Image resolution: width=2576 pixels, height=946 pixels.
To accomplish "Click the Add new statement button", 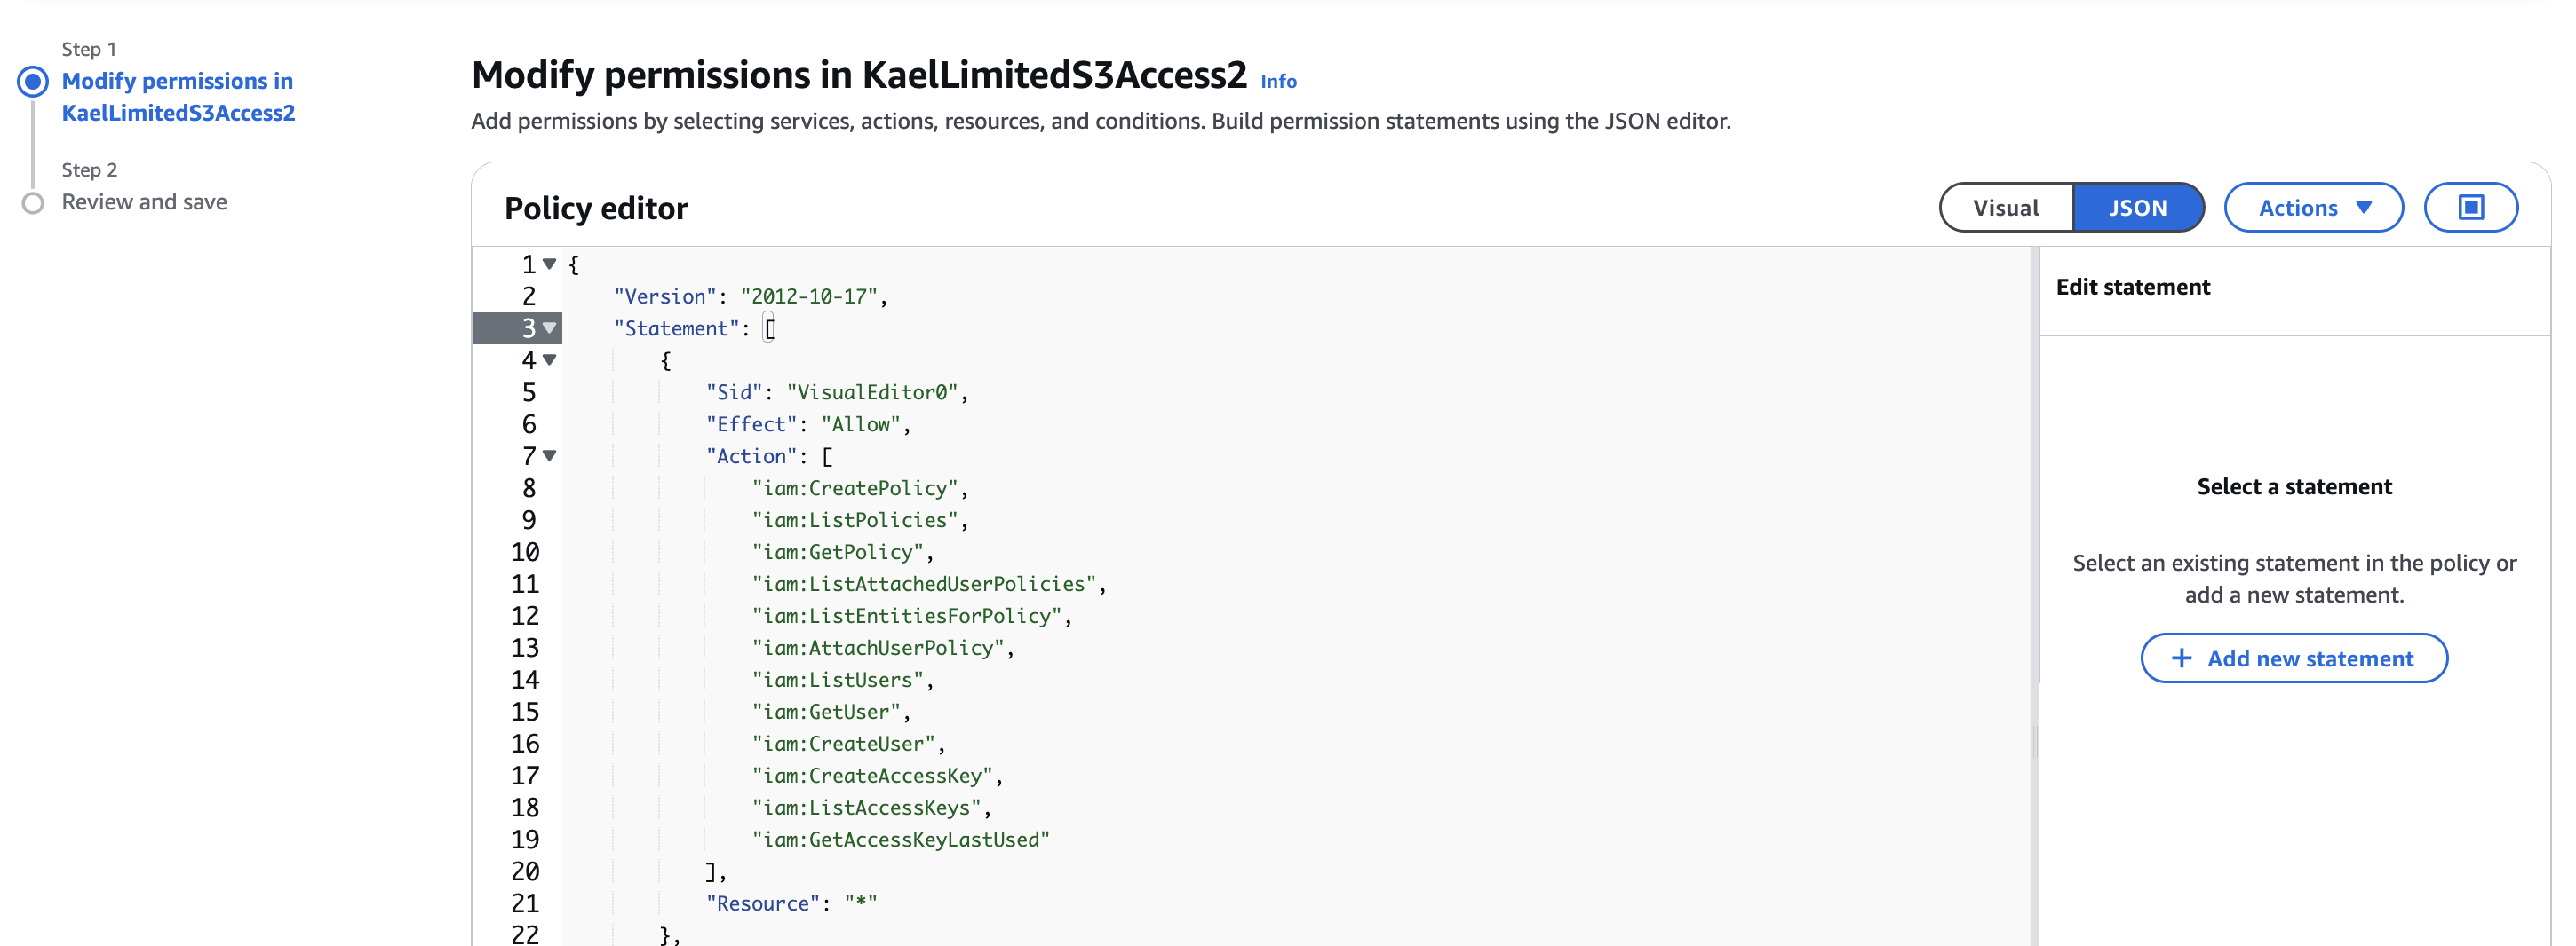I will coord(2293,658).
